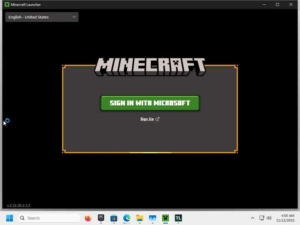Open the clock showing 4:00 AM
This screenshot has height=225, width=300.
coord(285,218)
